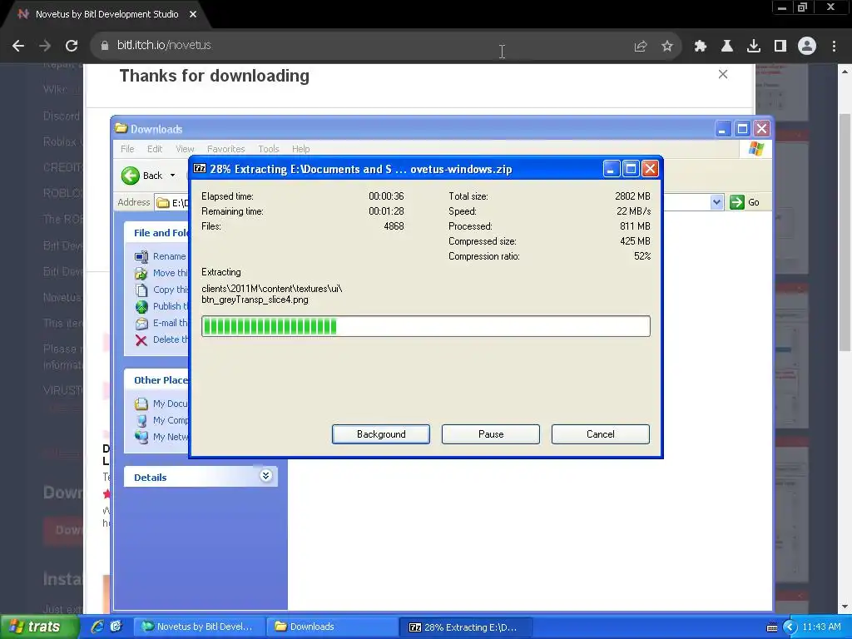Open Help menu in Downloads window
Screen dimensions: 852x639
(x=300, y=149)
